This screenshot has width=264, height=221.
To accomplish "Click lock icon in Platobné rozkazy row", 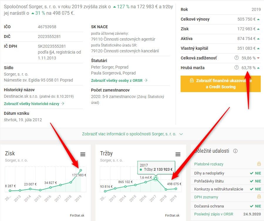I will click(x=259, y=164).
